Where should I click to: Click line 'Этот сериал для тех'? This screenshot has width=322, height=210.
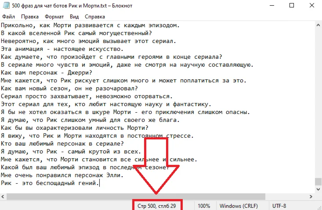tap(106, 104)
